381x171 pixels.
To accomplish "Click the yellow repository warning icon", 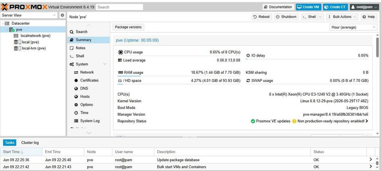I will pyautogui.click(x=294, y=121).
